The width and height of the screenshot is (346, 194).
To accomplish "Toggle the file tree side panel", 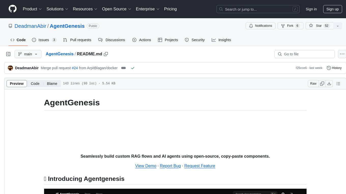I will coord(8,54).
